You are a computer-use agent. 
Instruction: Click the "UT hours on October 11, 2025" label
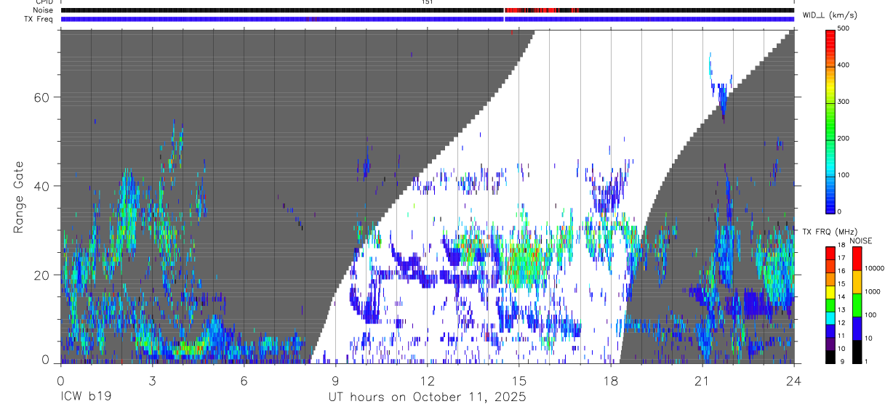click(428, 397)
